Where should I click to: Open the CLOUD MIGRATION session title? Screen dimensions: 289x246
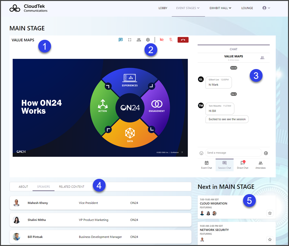tap(213, 203)
